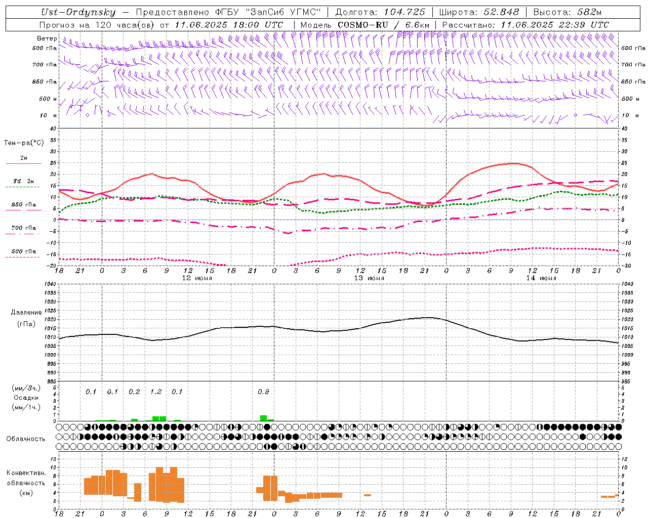Select the '14 июня' date label
The height and width of the screenshot is (518, 648).
pos(541,278)
